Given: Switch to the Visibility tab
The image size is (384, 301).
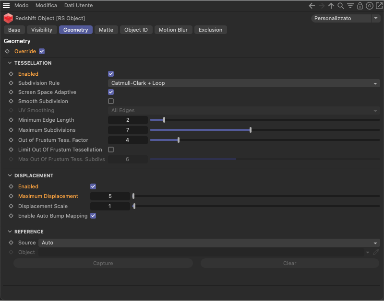Looking at the screenshot, I should click(42, 30).
